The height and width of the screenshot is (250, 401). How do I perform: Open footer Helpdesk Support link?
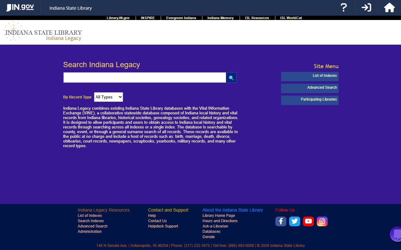[x=163, y=226]
